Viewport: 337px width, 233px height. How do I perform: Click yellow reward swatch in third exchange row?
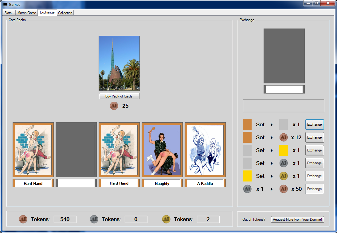click(x=283, y=150)
